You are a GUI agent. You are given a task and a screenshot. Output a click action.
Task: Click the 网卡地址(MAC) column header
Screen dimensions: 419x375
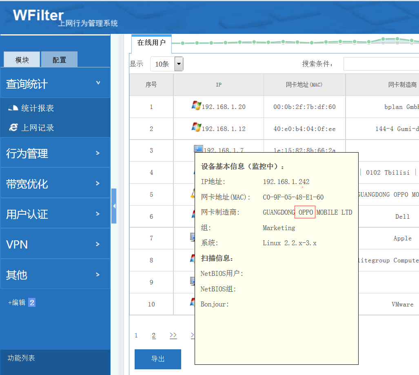pos(304,85)
